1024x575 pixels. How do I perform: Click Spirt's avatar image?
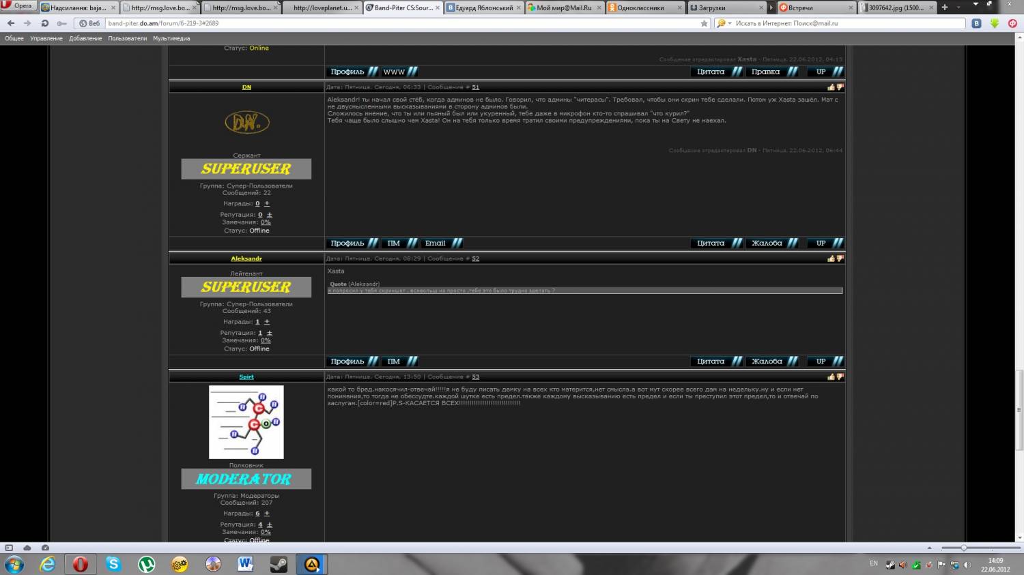coord(246,422)
